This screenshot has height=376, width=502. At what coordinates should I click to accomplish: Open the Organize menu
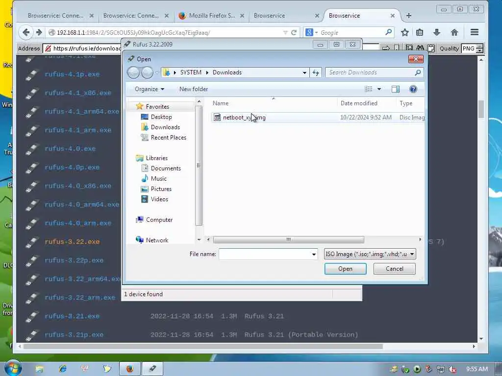tap(149, 89)
